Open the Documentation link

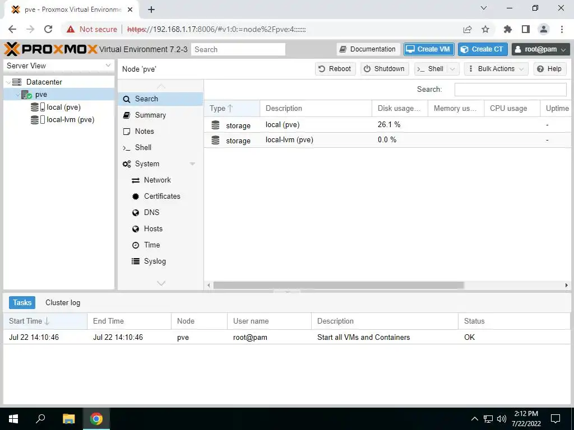click(x=368, y=49)
